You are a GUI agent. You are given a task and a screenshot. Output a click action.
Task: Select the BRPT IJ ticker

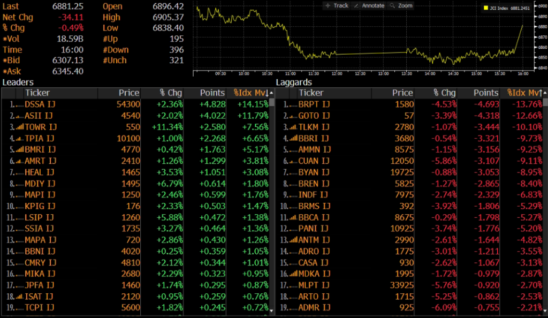pos(314,104)
